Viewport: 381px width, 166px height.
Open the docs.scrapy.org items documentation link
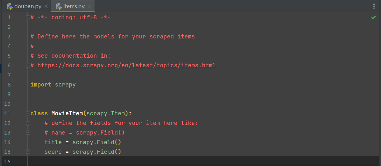(127, 65)
